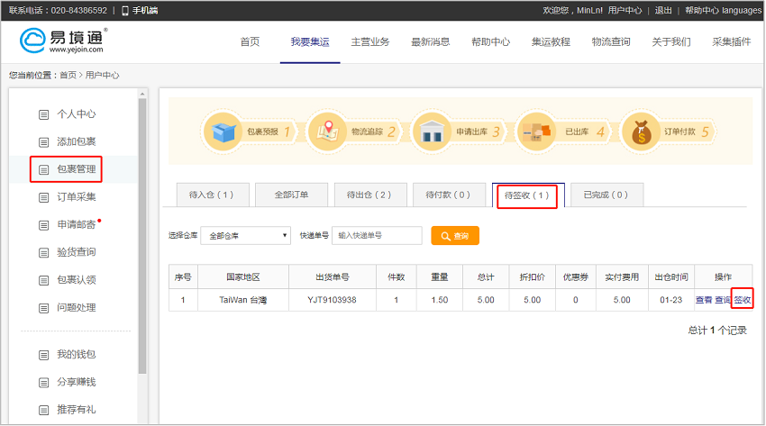Click the 手机端 phone icon in top bar
766x426 pixels.
point(125,11)
